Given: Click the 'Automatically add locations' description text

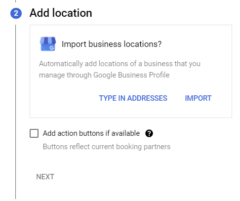Looking at the screenshot, I should point(120,69).
